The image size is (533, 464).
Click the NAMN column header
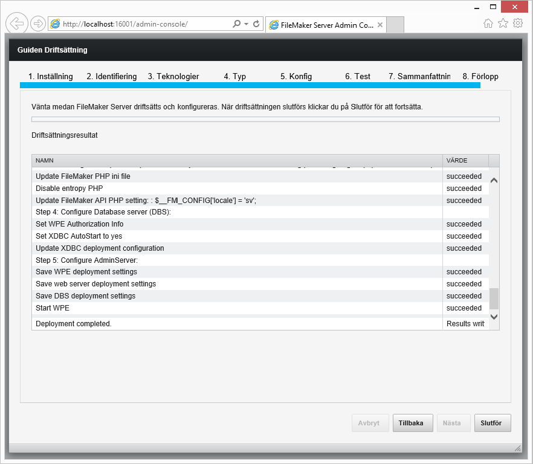(x=237, y=161)
